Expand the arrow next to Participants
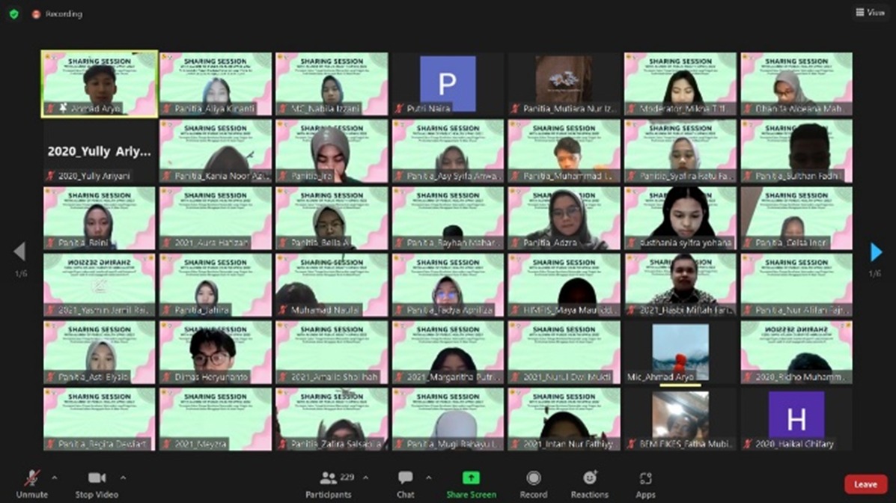Viewport: 896px width, 503px height. click(x=365, y=477)
